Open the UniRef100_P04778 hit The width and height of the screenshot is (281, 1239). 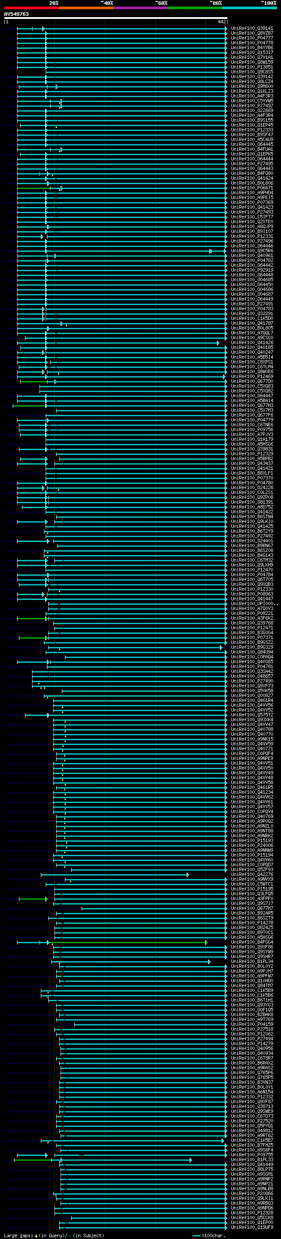tap(252, 43)
